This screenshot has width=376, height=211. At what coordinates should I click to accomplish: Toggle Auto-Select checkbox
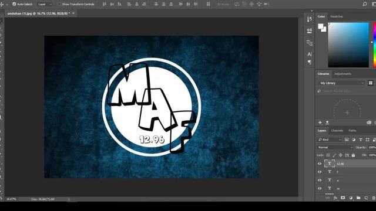coord(14,4)
